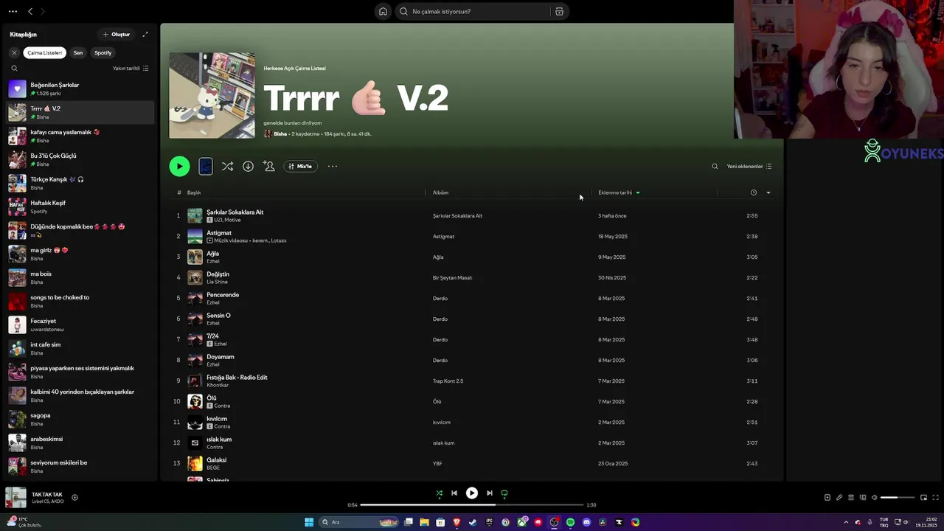Viewport: 944px width, 531px height.
Task: Open the Yakın tarihli sort menu
Action: click(x=131, y=68)
